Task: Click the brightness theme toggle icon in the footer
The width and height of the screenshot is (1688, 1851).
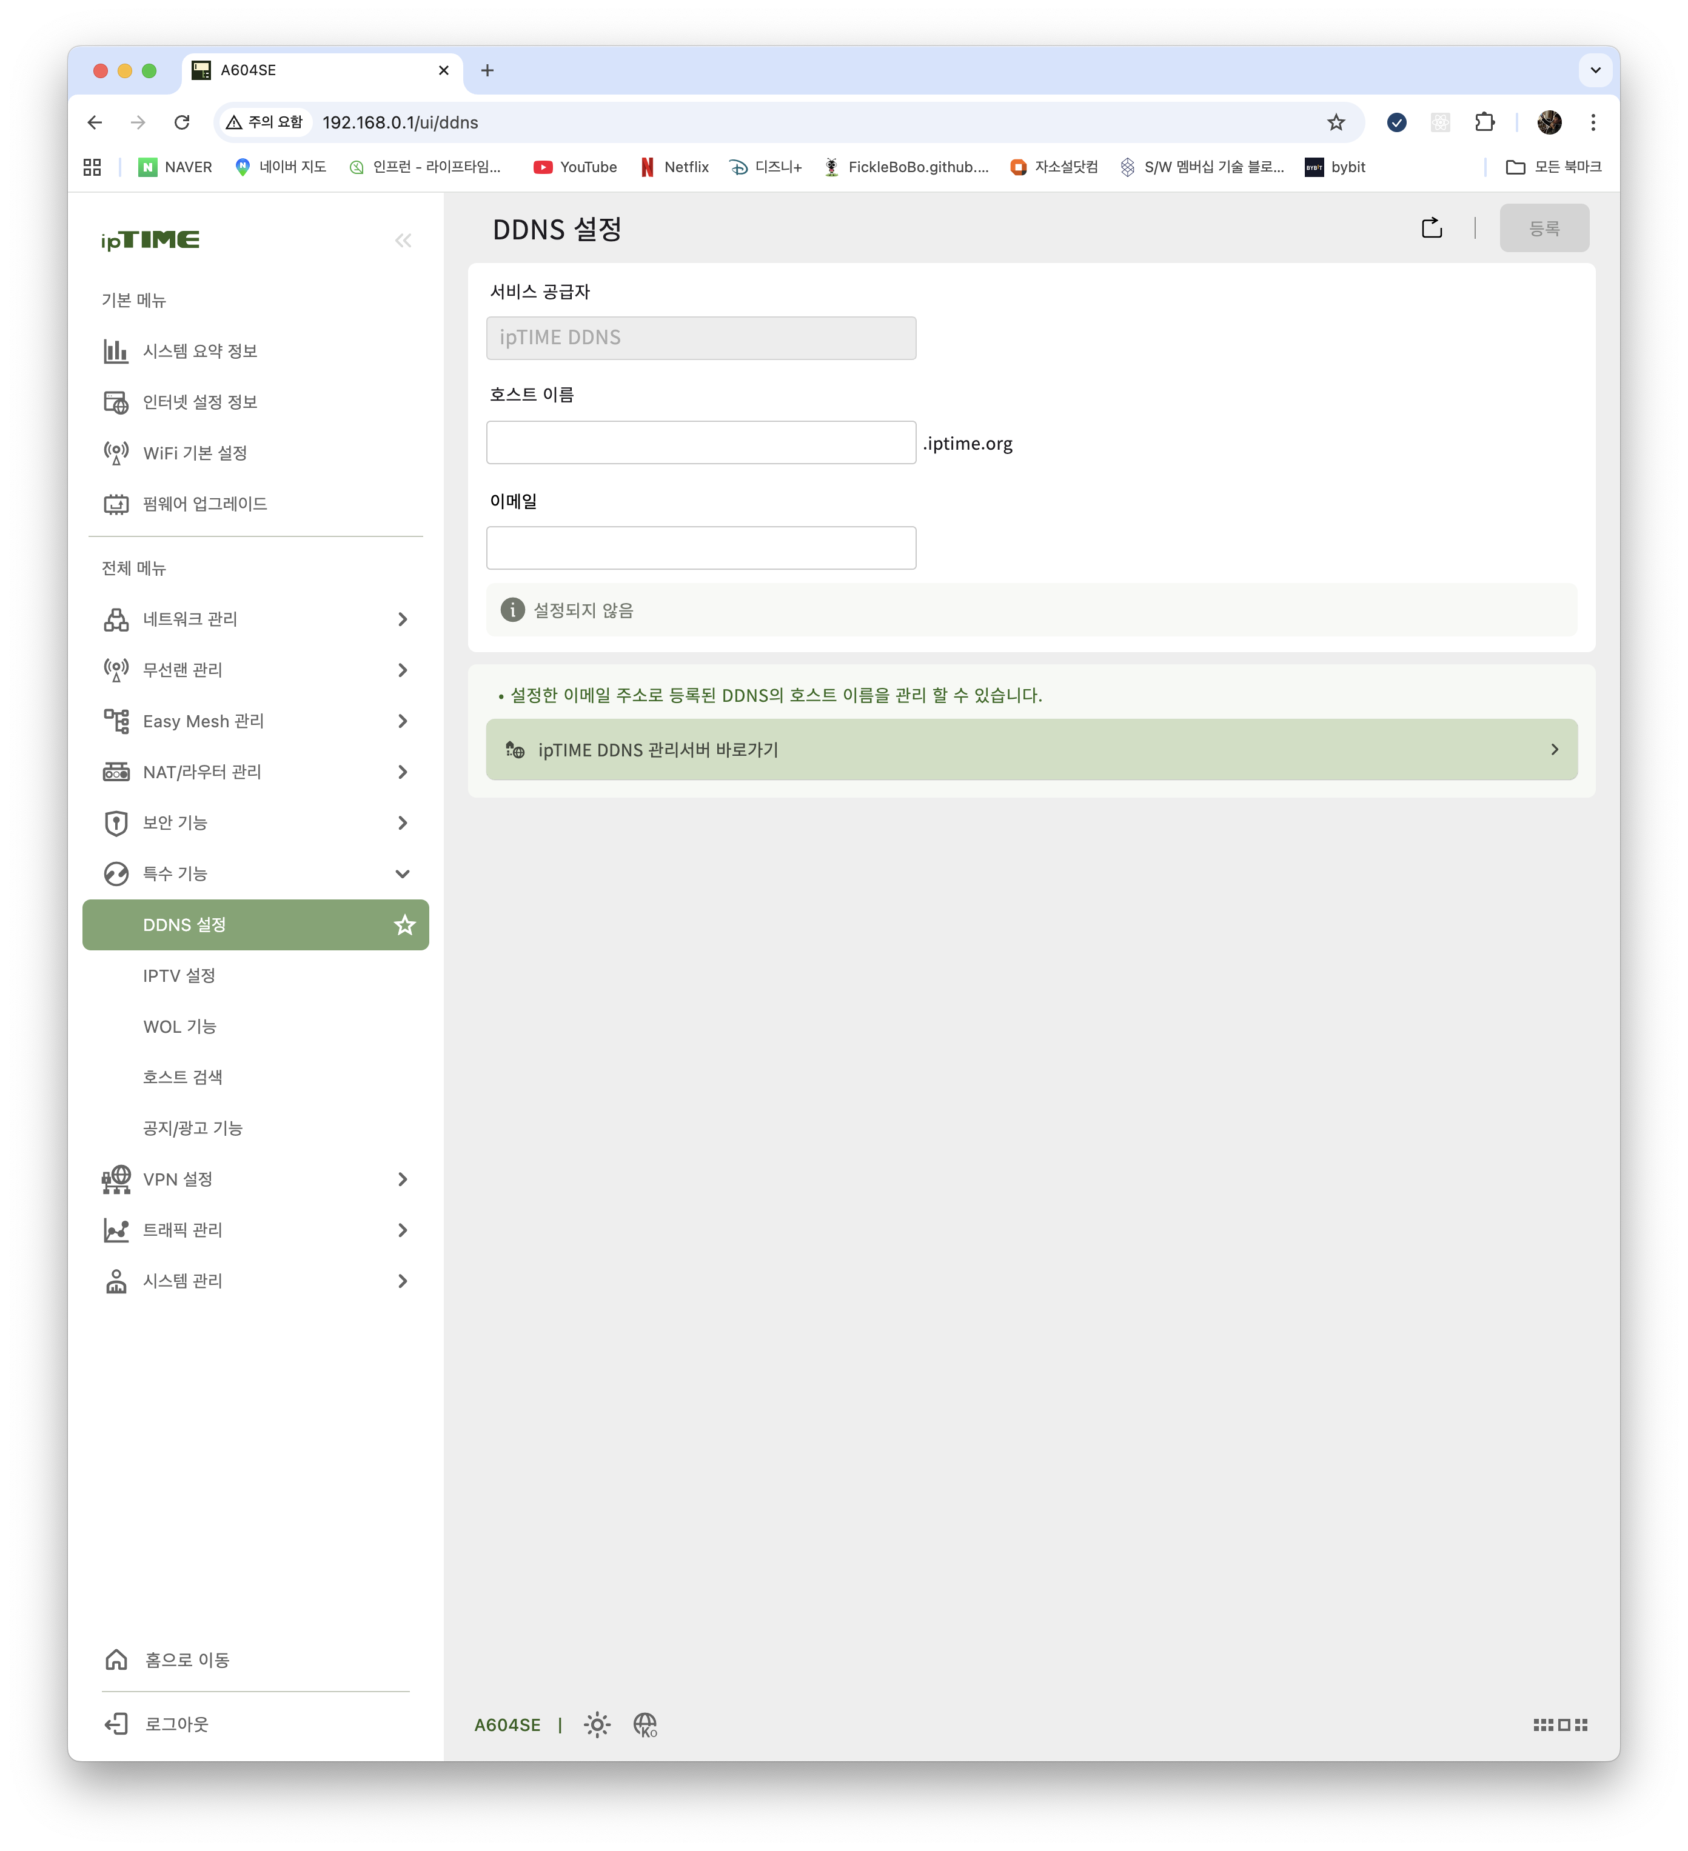Action: [x=597, y=1725]
